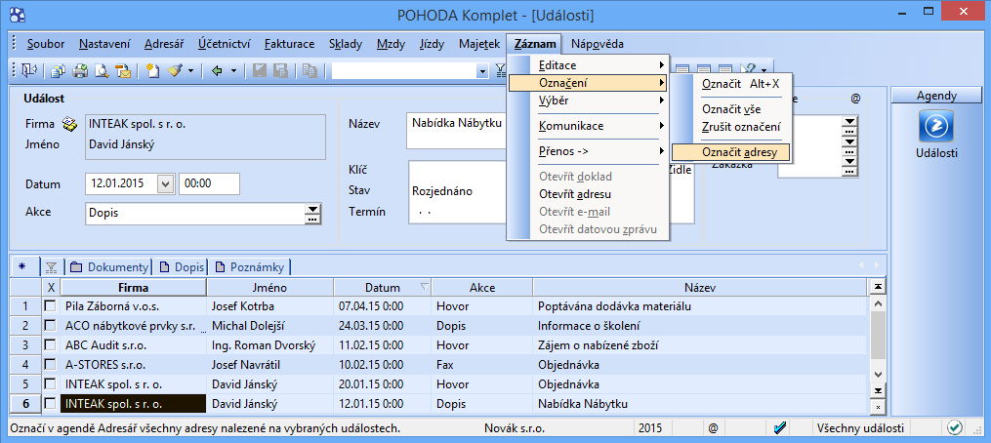The width and height of the screenshot is (991, 443).
Task: Click the send by e-mail envelope icon
Action: [123, 71]
